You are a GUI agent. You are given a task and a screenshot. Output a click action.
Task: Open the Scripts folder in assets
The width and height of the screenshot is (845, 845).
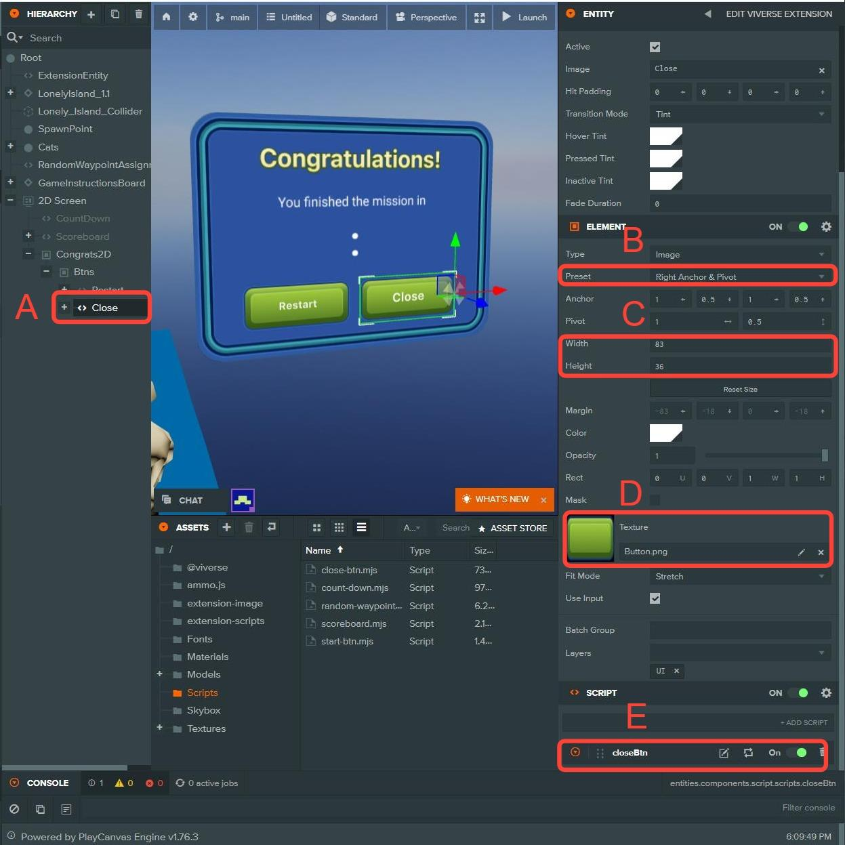[202, 693]
